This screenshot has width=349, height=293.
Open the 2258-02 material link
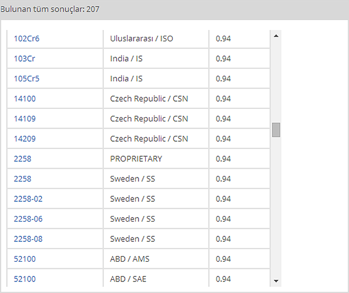28,199
